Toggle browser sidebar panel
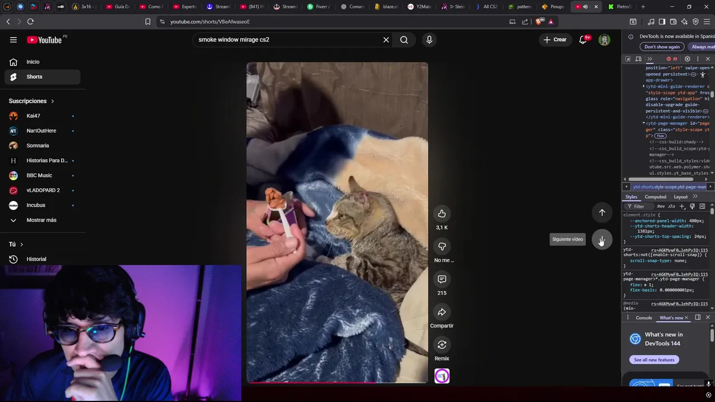 [x=662, y=22]
